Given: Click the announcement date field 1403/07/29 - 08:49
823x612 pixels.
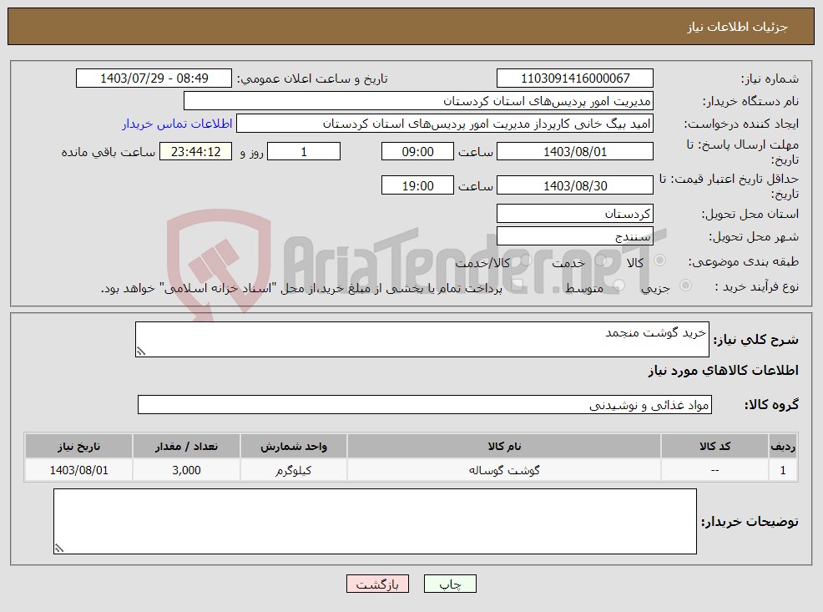Looking at the screenshot, I should (x=154, y=78).
